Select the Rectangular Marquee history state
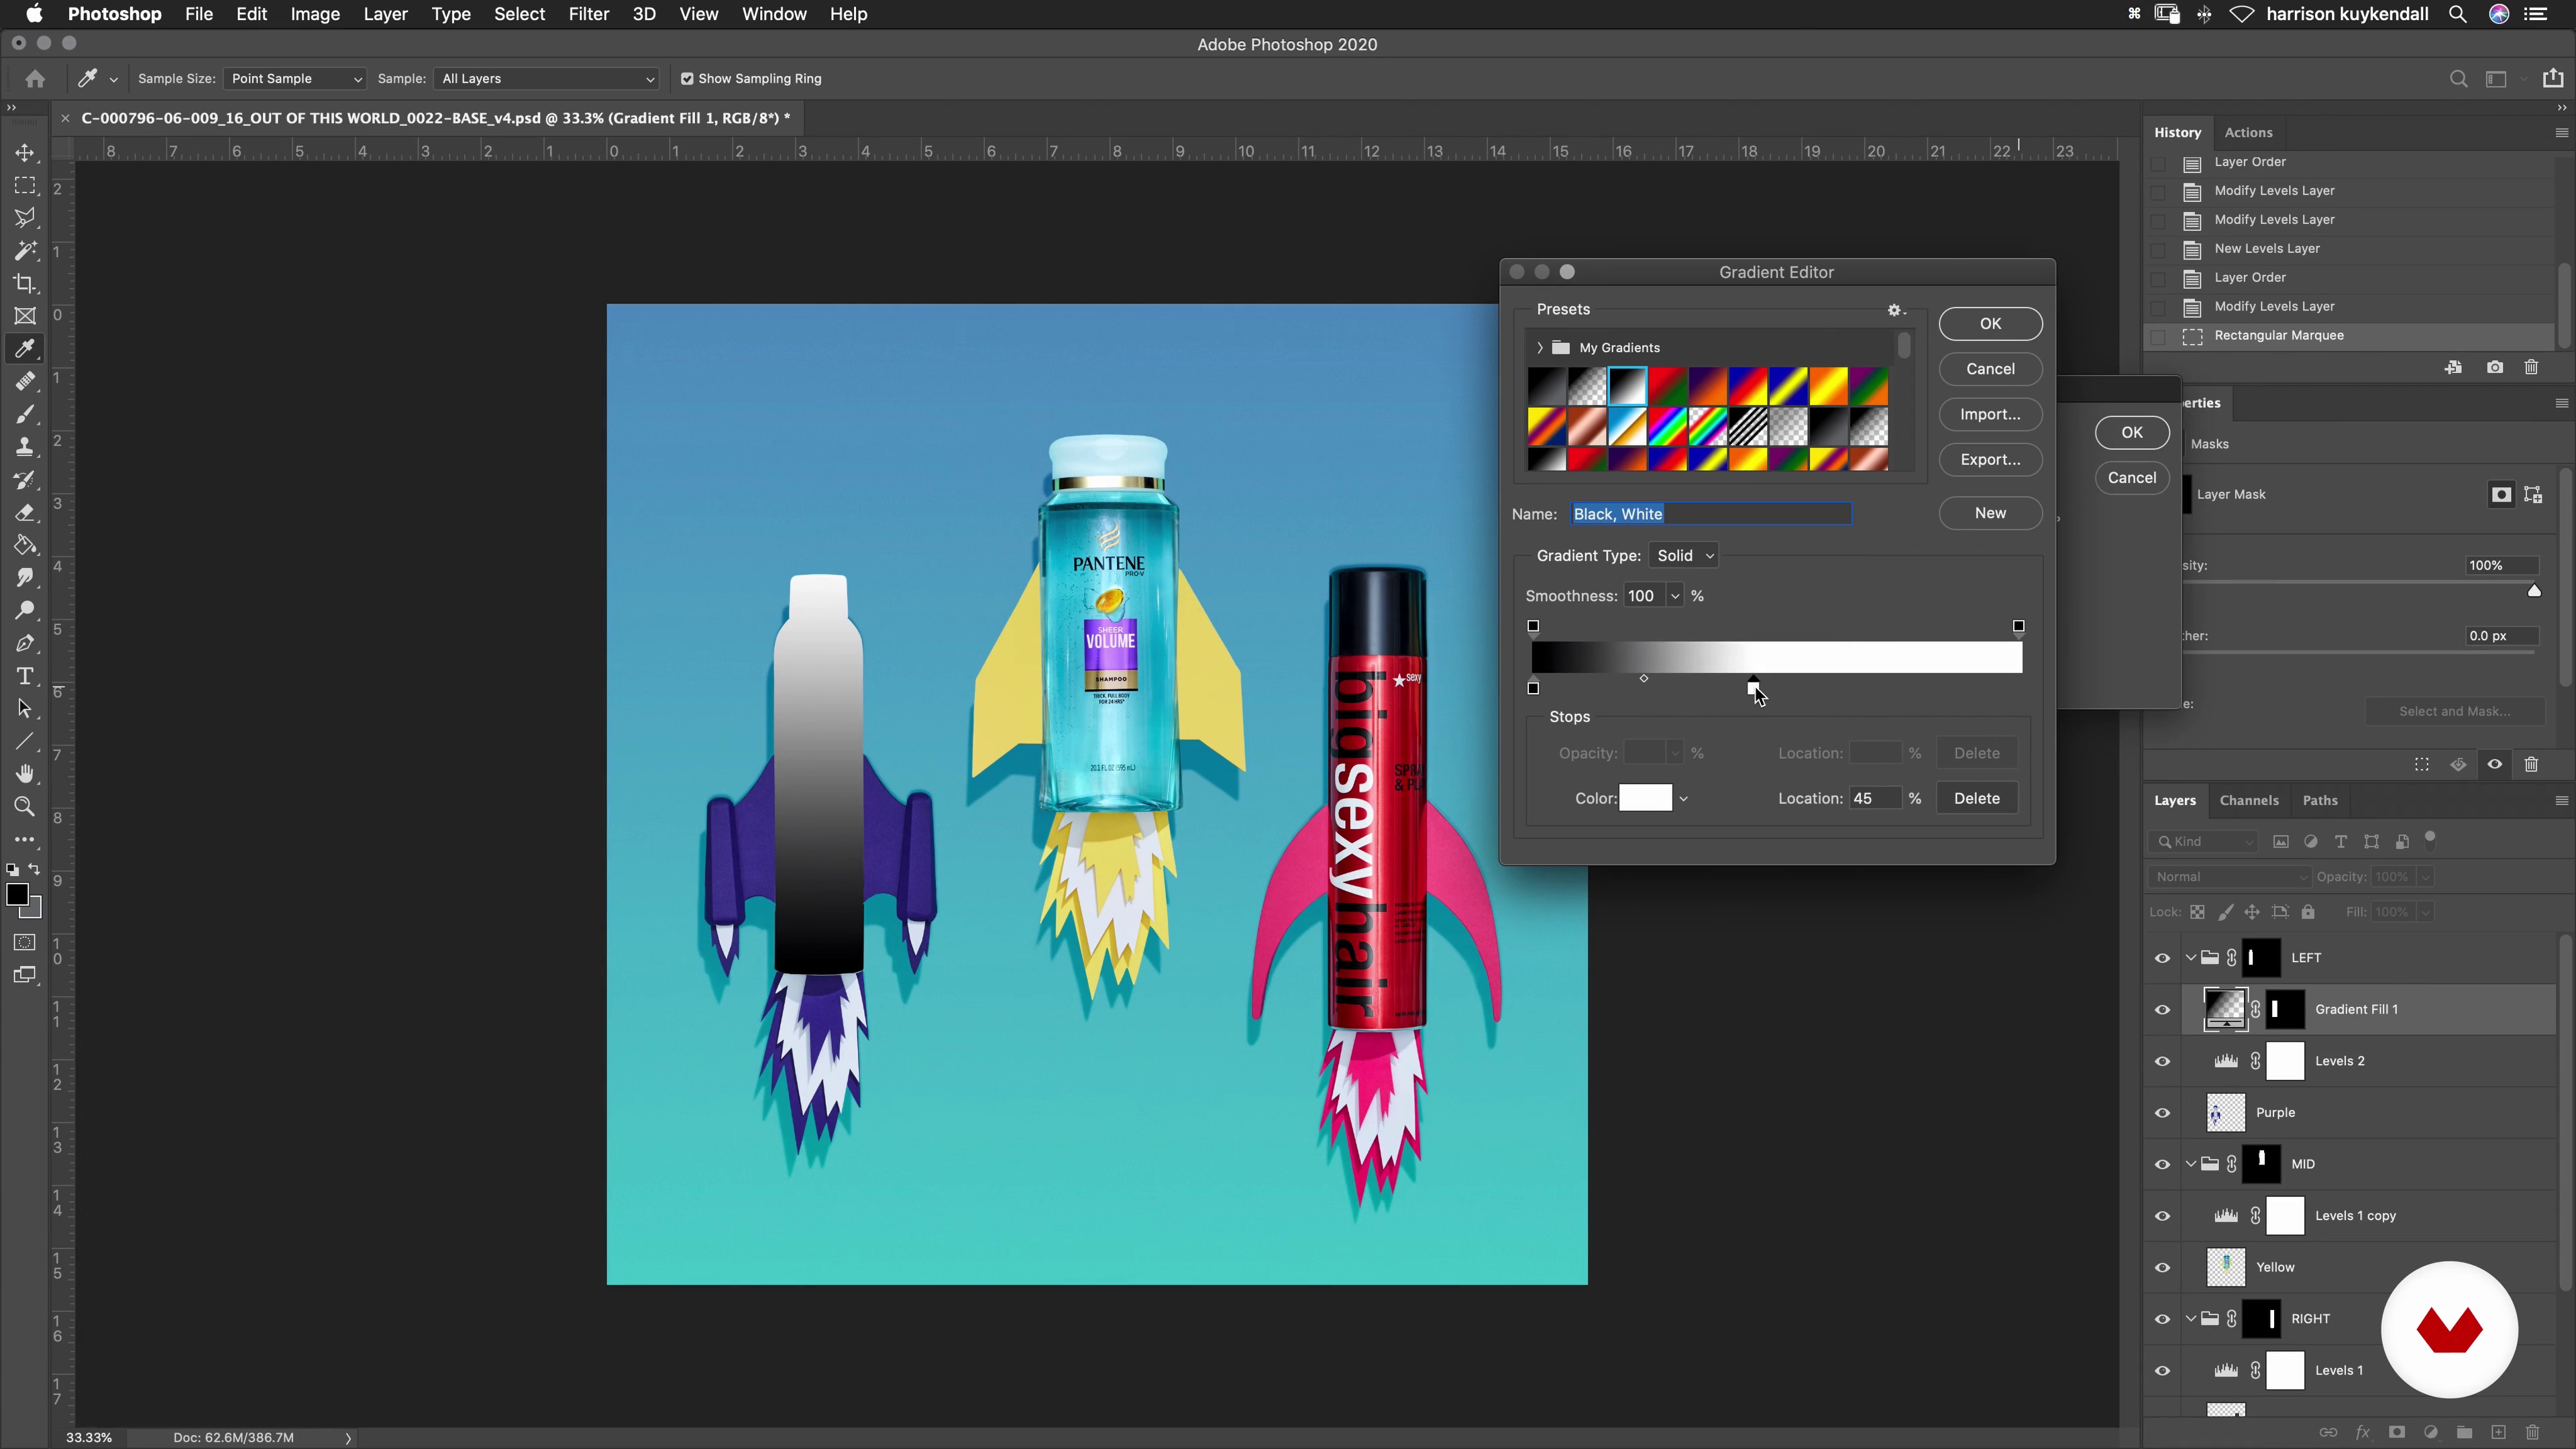Viewport: 2576px width, 1449px height. 2347,336
